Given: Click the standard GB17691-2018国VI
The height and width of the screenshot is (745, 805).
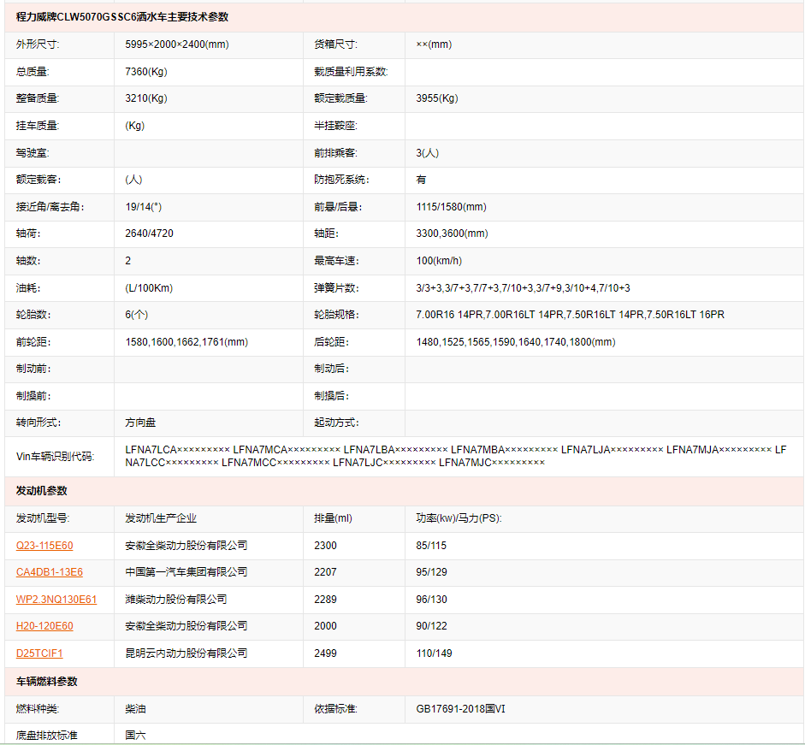Looking at the screenshot, I should [x=460, y=708].
